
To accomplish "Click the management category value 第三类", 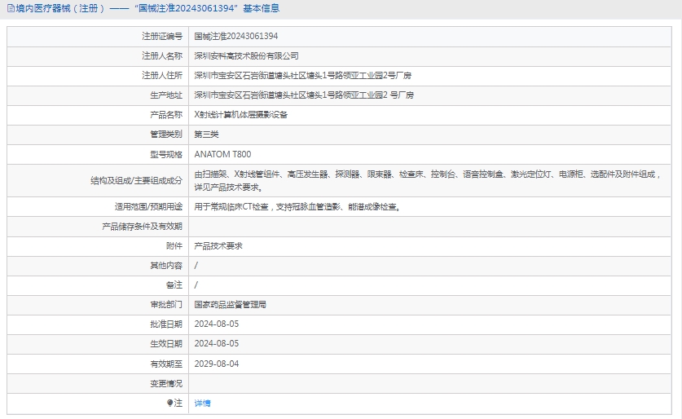I will (x=206, y=135).
